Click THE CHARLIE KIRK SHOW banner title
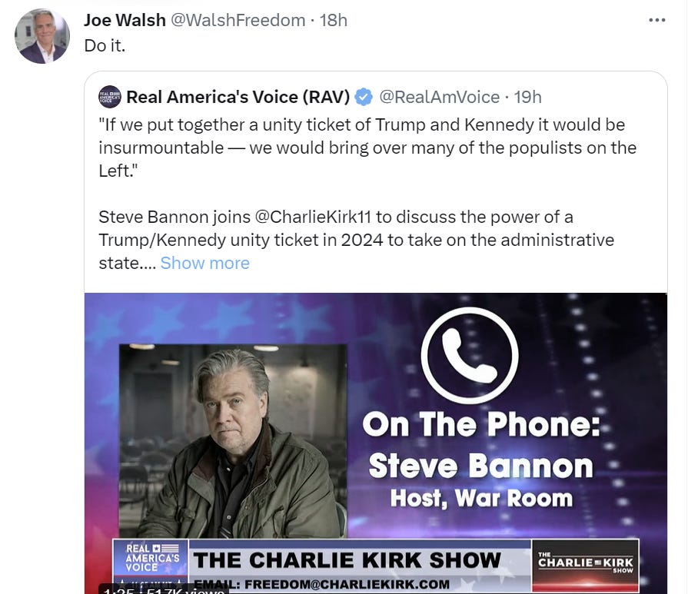The height and width of the screenshot is (594, 688). (x=347, y=560)
